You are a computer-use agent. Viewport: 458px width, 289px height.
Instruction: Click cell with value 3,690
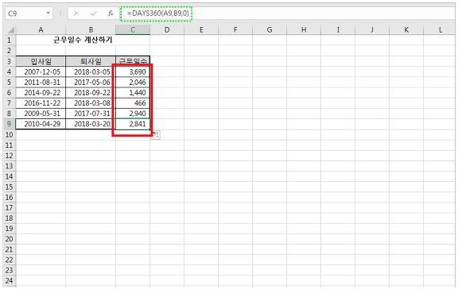pyautogui.click(x=133, y=71)
